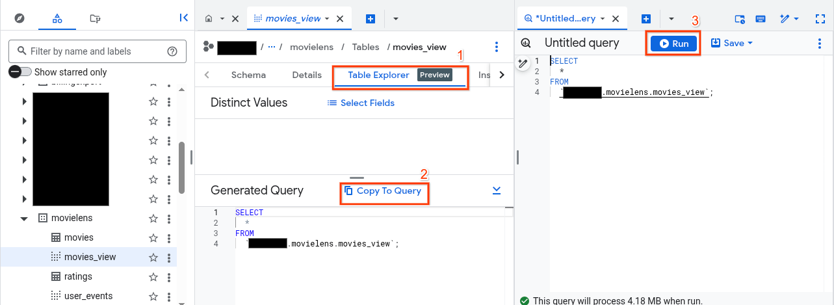Open more options for movies_view header
This screenshot has height=305, width=834.
click(497, 47)
